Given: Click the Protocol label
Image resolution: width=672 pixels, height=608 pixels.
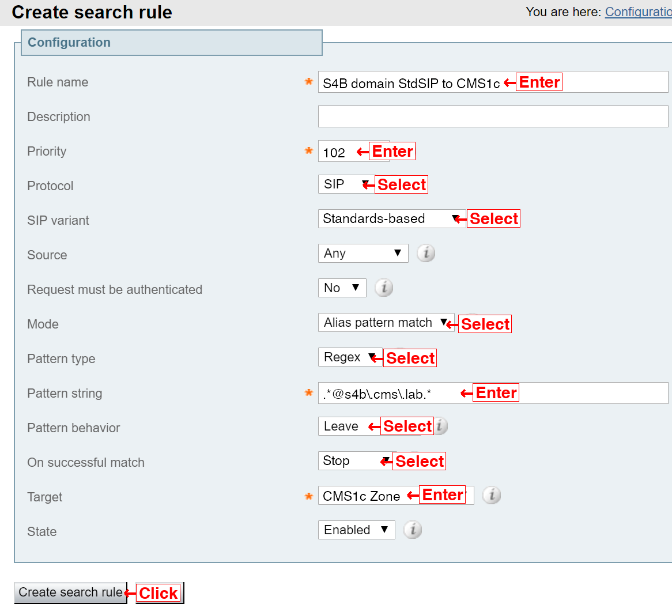Looking at the screenshot, I should tap(50, 186).
